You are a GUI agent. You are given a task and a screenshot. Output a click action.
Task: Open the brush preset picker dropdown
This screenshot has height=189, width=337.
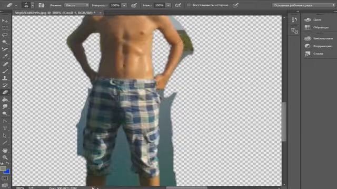pyautogui.click(x=33, y=5)
